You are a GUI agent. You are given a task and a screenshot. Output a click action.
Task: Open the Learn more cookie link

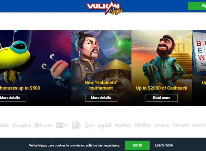164,145
